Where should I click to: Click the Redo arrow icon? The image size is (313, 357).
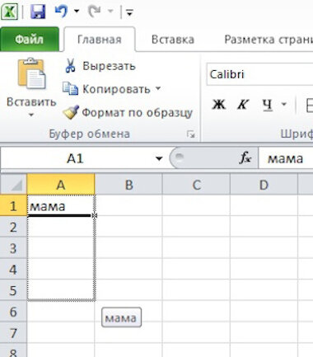tap(95, 12)
